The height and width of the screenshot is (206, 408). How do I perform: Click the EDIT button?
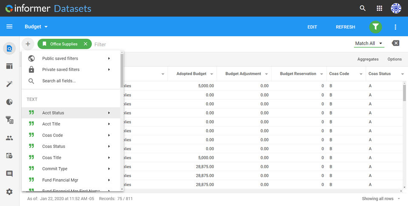click(x=312, y=27)
